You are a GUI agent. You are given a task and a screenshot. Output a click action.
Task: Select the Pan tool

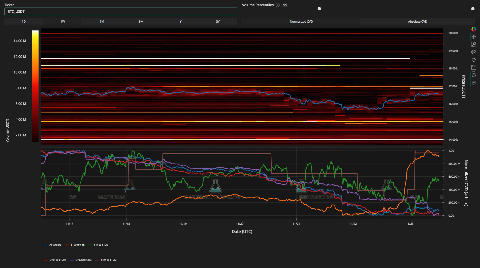474,37
